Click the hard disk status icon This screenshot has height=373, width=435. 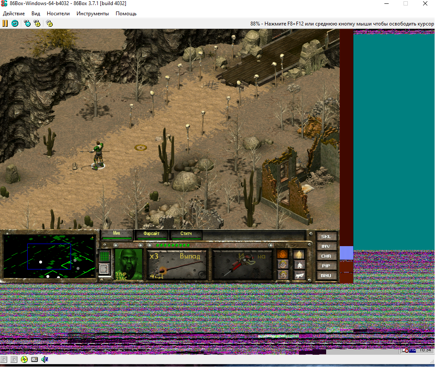(x=34, y=359)
